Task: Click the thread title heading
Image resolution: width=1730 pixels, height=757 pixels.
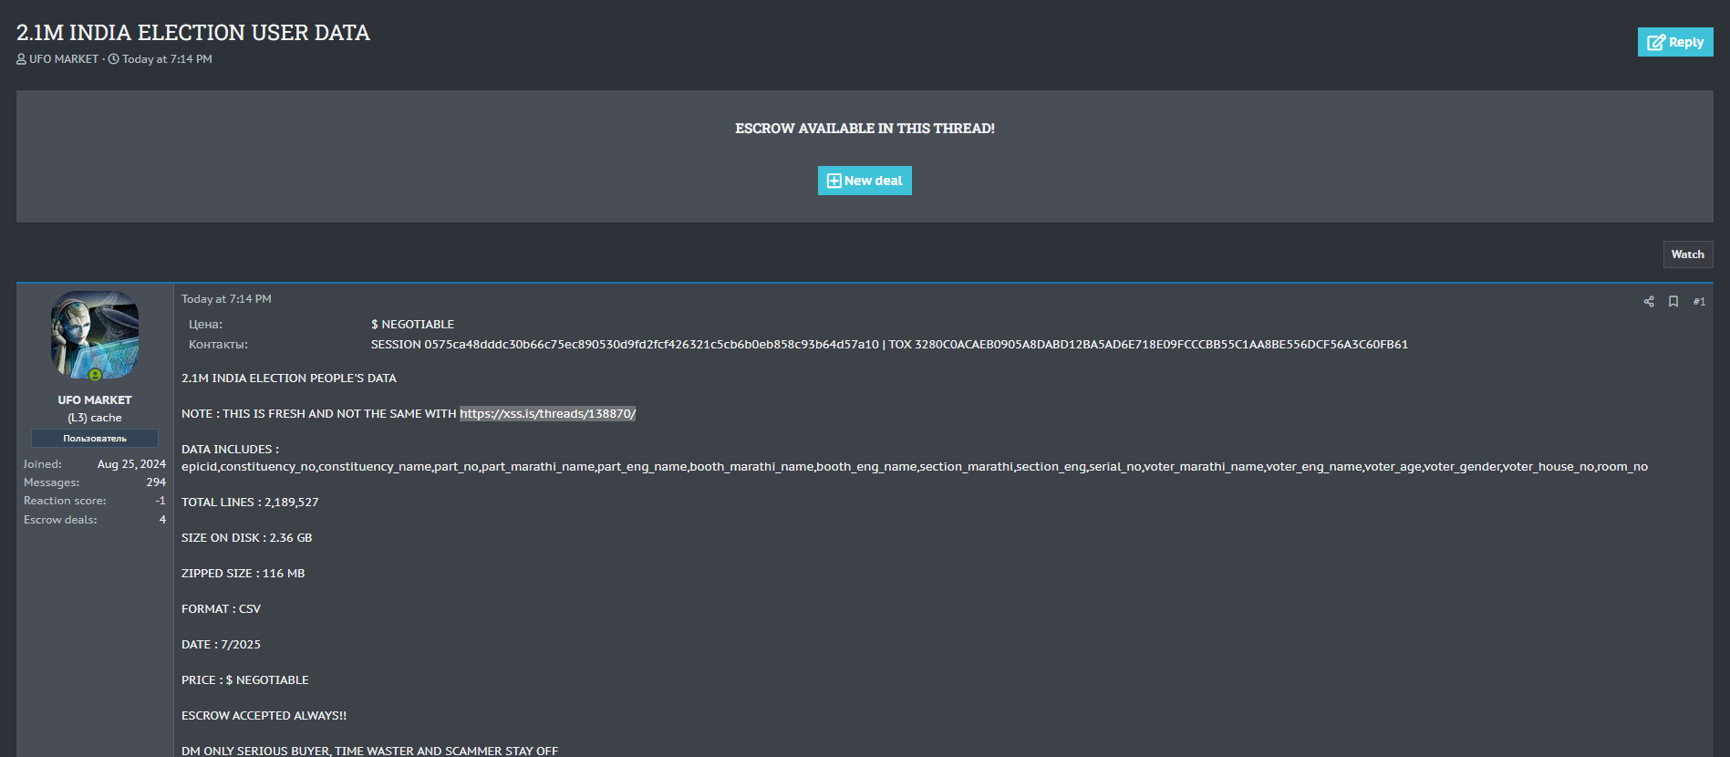Action: (193, 33)
